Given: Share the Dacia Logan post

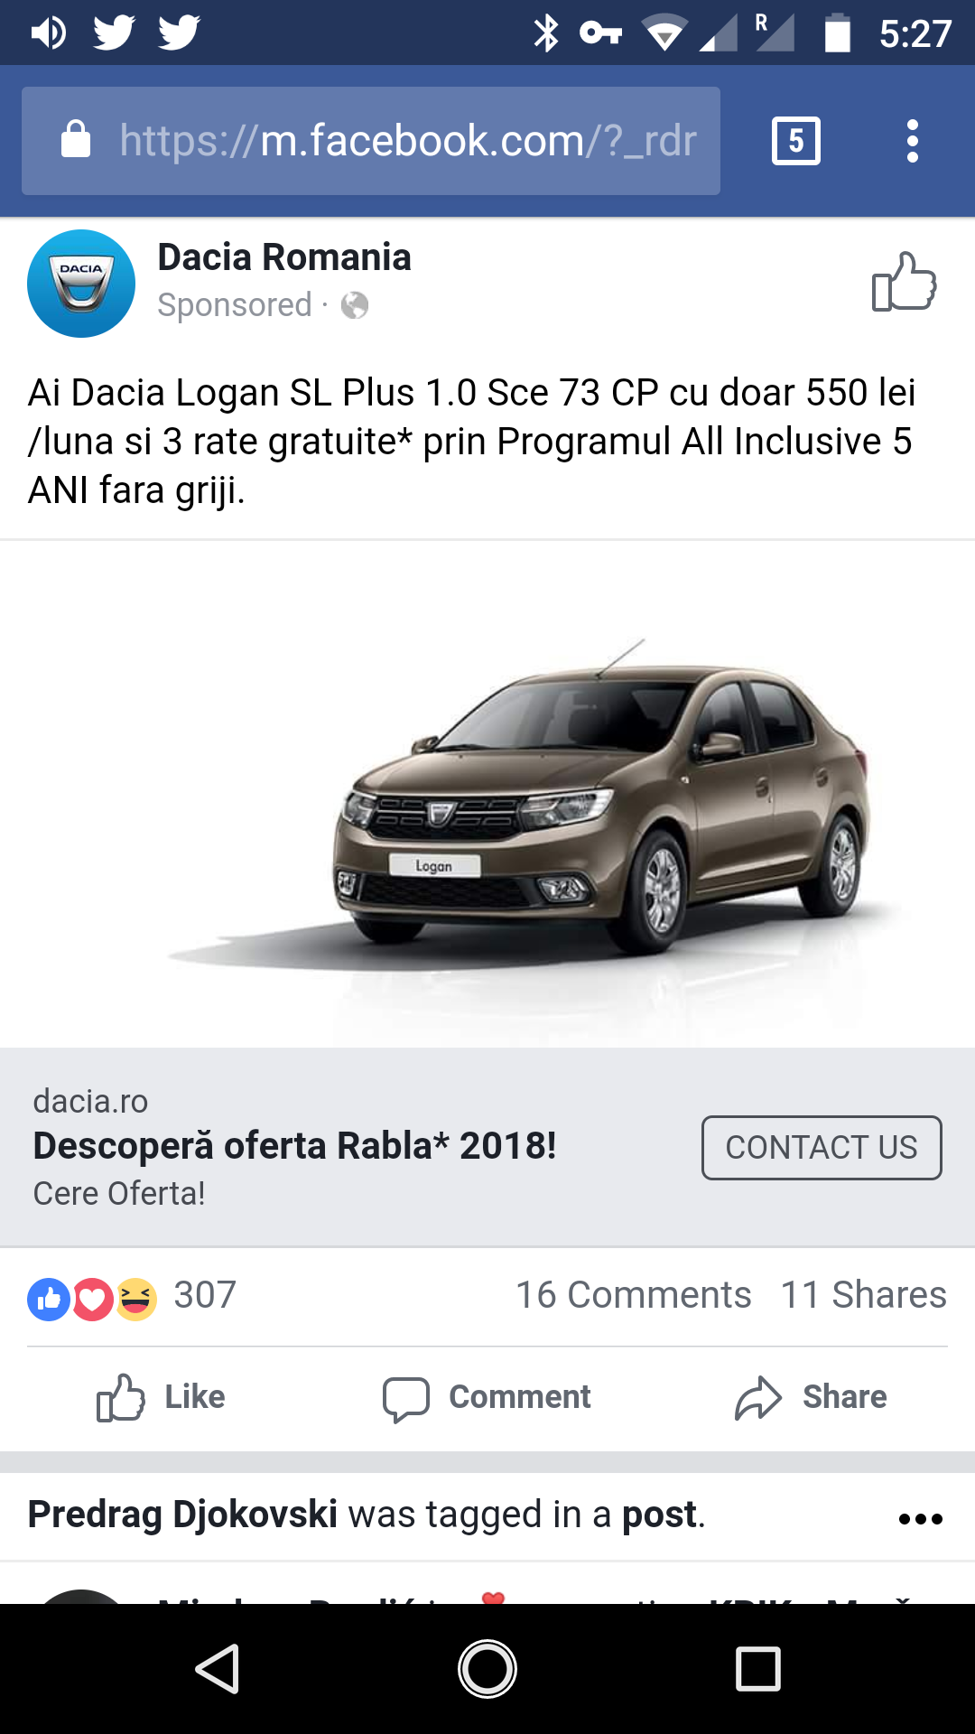Looking at the screenshot, I should click(x=811, y=1397).
